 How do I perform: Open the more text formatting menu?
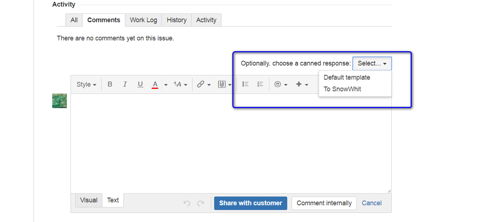tap(180, 84)
